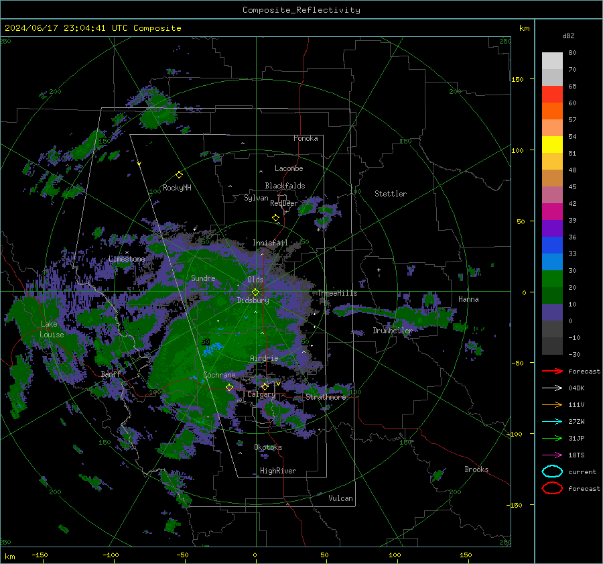
Task: Click the -150 tick on bottom km axis
Action: (40, 555)
